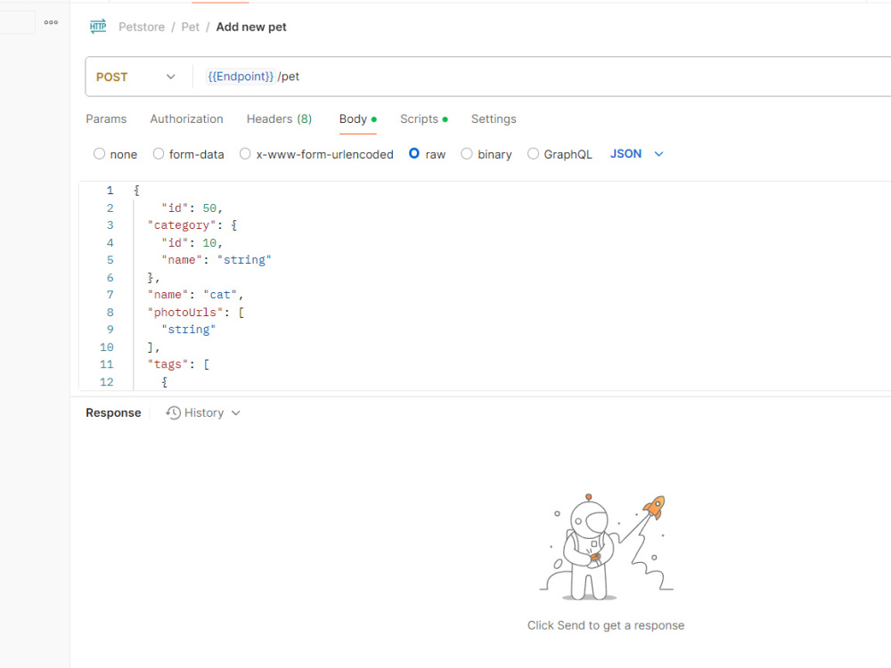Open the POST method dropdown
Image resolution: width=891 pixels, height=668 pixels.
pyautogui.click(x=135, y=77)
